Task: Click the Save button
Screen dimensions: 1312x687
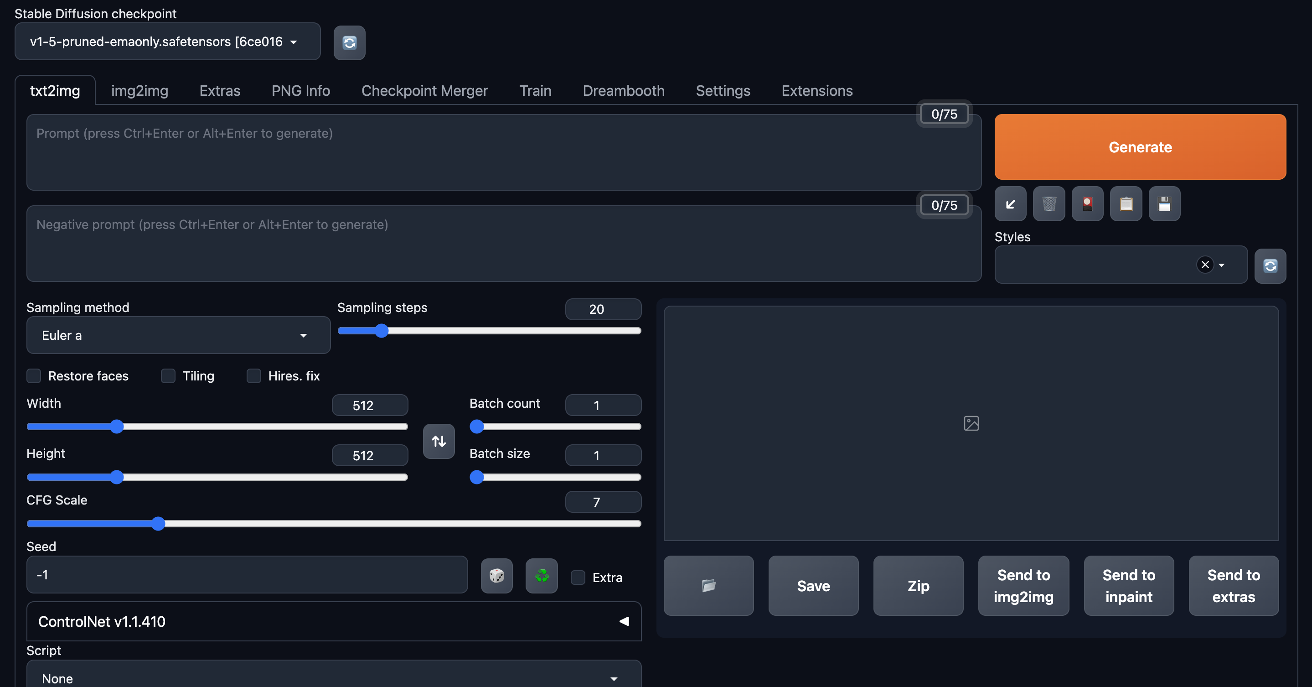Action: pos(813,586)
